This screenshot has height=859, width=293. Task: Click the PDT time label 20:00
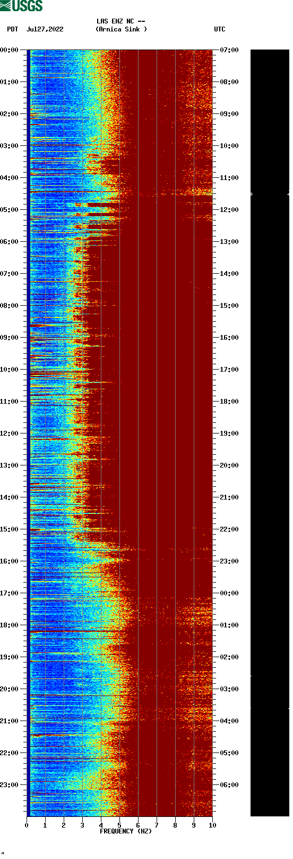[10, 689]
